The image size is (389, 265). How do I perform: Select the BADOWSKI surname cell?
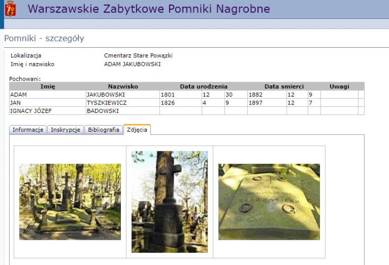(x=123, y=111)
